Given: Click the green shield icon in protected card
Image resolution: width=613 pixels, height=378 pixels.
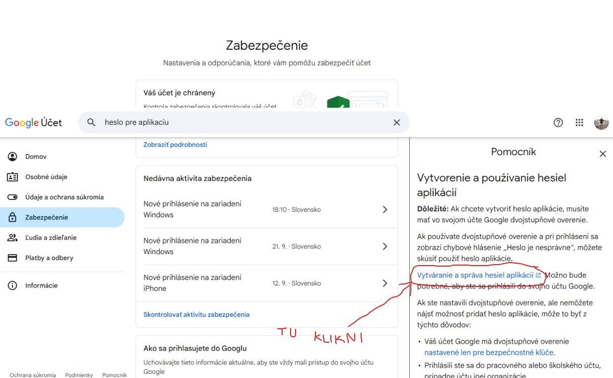Looking at the screenshot, I should tap(338, 102).
